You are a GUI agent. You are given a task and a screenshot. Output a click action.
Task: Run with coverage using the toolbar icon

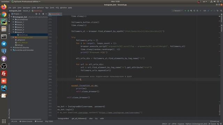point(191,11)
